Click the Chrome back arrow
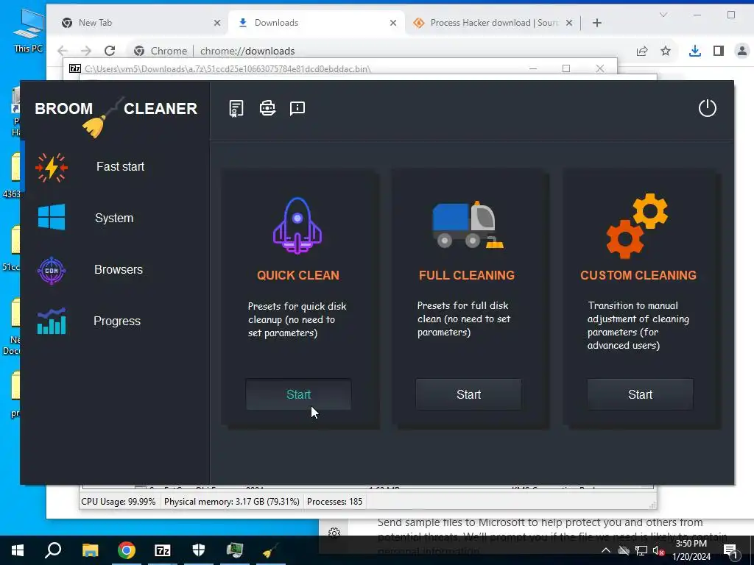 63,51
